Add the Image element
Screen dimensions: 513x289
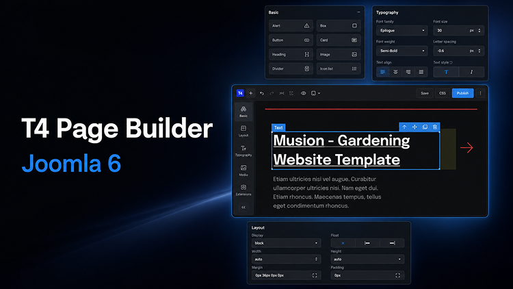tap(339, 54)
